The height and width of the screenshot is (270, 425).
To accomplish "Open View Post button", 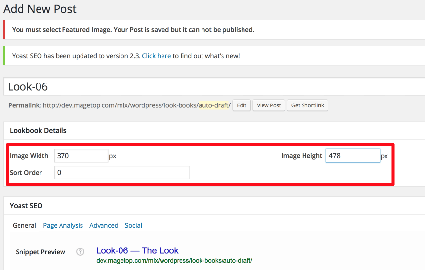I will pos(269,105).
